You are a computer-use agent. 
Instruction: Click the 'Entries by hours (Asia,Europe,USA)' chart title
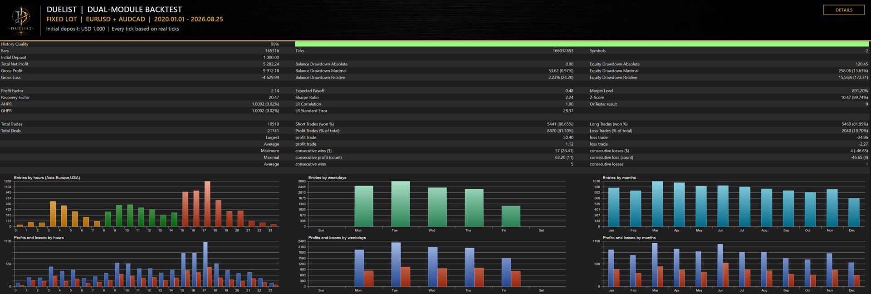point(47,178)
